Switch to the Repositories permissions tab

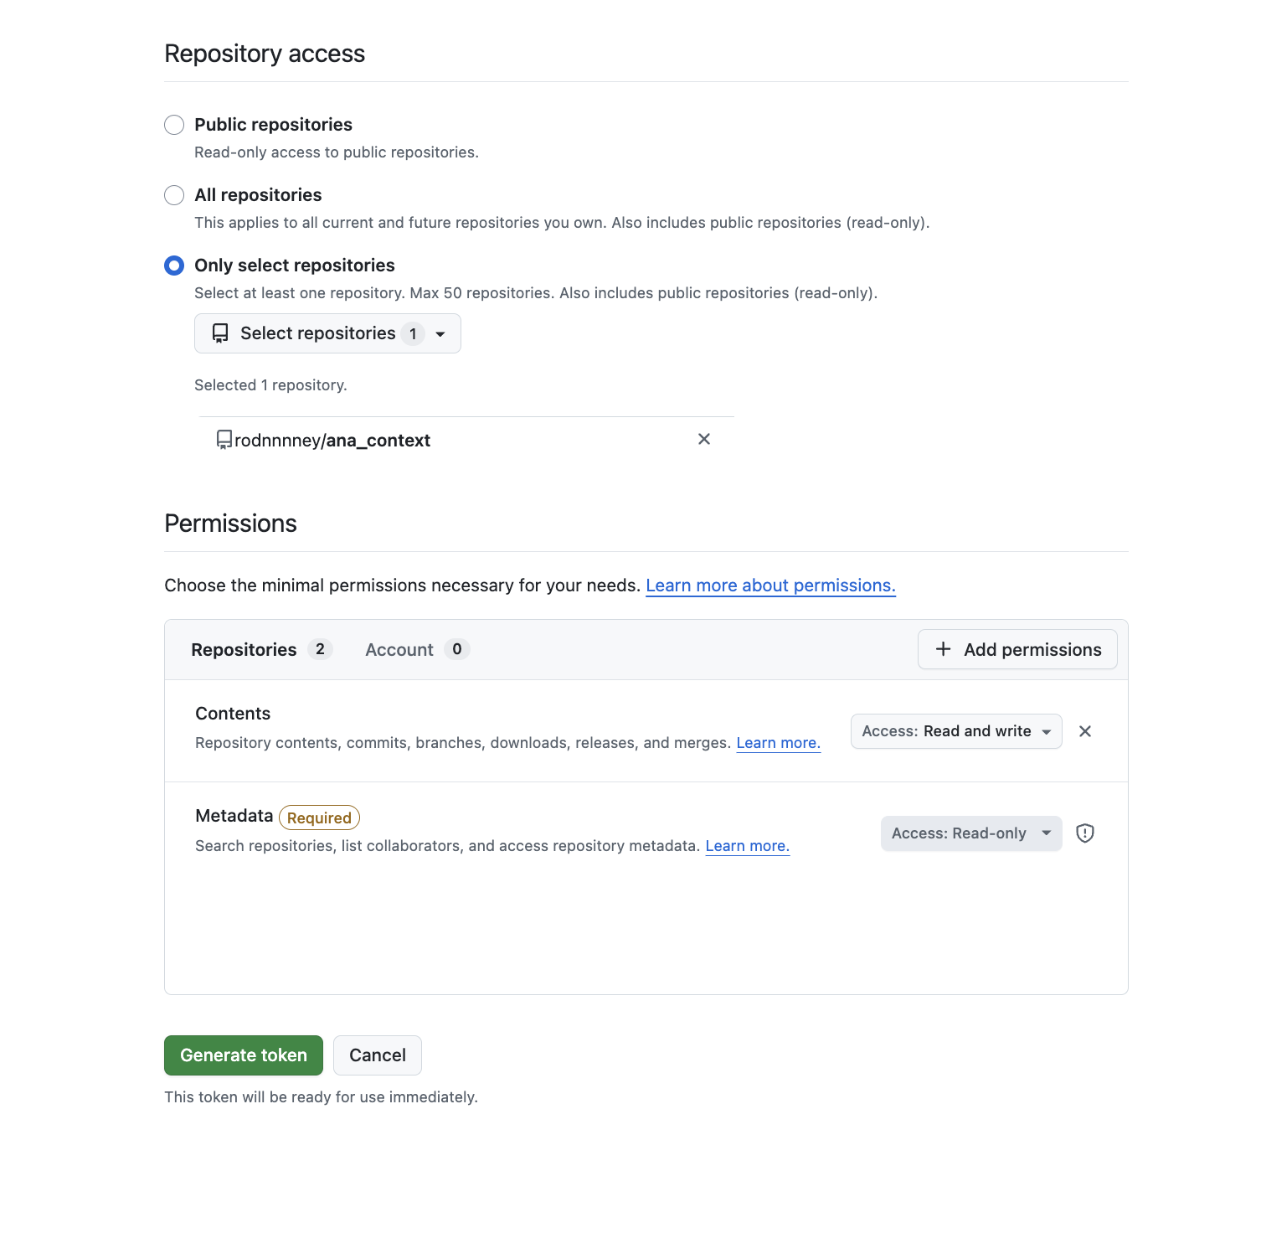(x=244, y=649)
